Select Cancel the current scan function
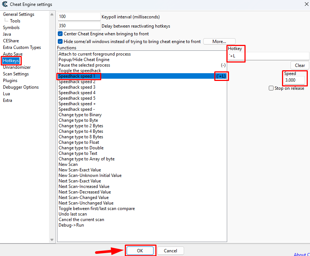This screenshot has height=256, width=310. (142, 220)
